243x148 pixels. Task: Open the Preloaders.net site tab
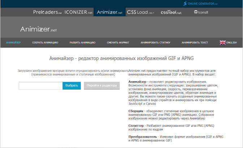[x=47, y=12]
